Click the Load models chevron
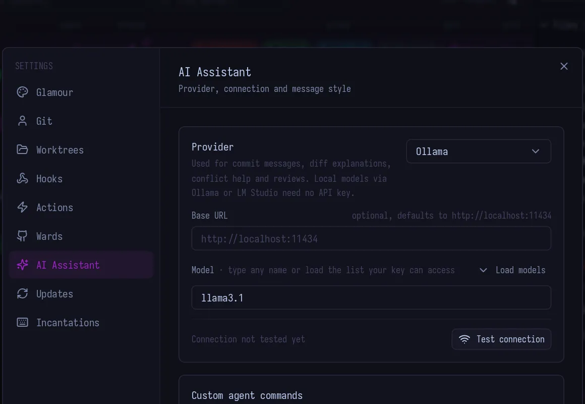Screen dimensions: 585x404 (483, 270)
